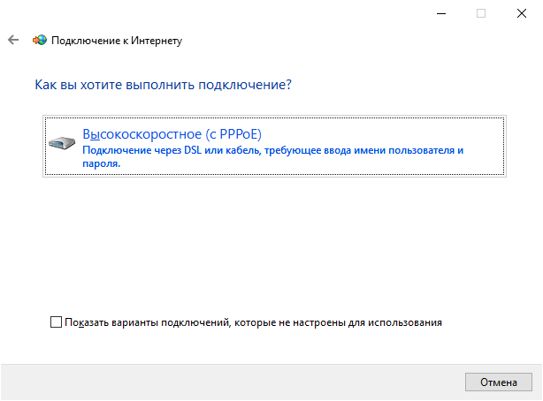Viewport: 543px width, 401px height.
Task: Close the connection wizard window
Action: tap(522, 13)
